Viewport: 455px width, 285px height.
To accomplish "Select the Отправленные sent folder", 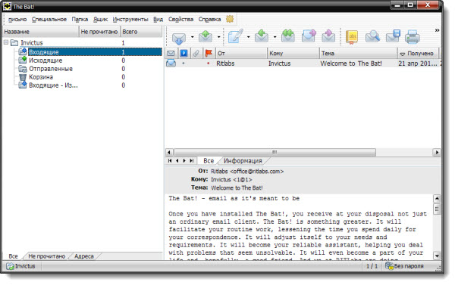I will [51, 69].
